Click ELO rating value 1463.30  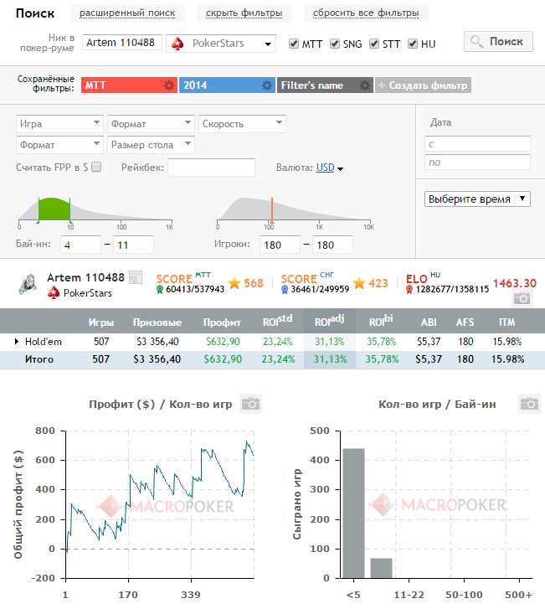point(515,283)
